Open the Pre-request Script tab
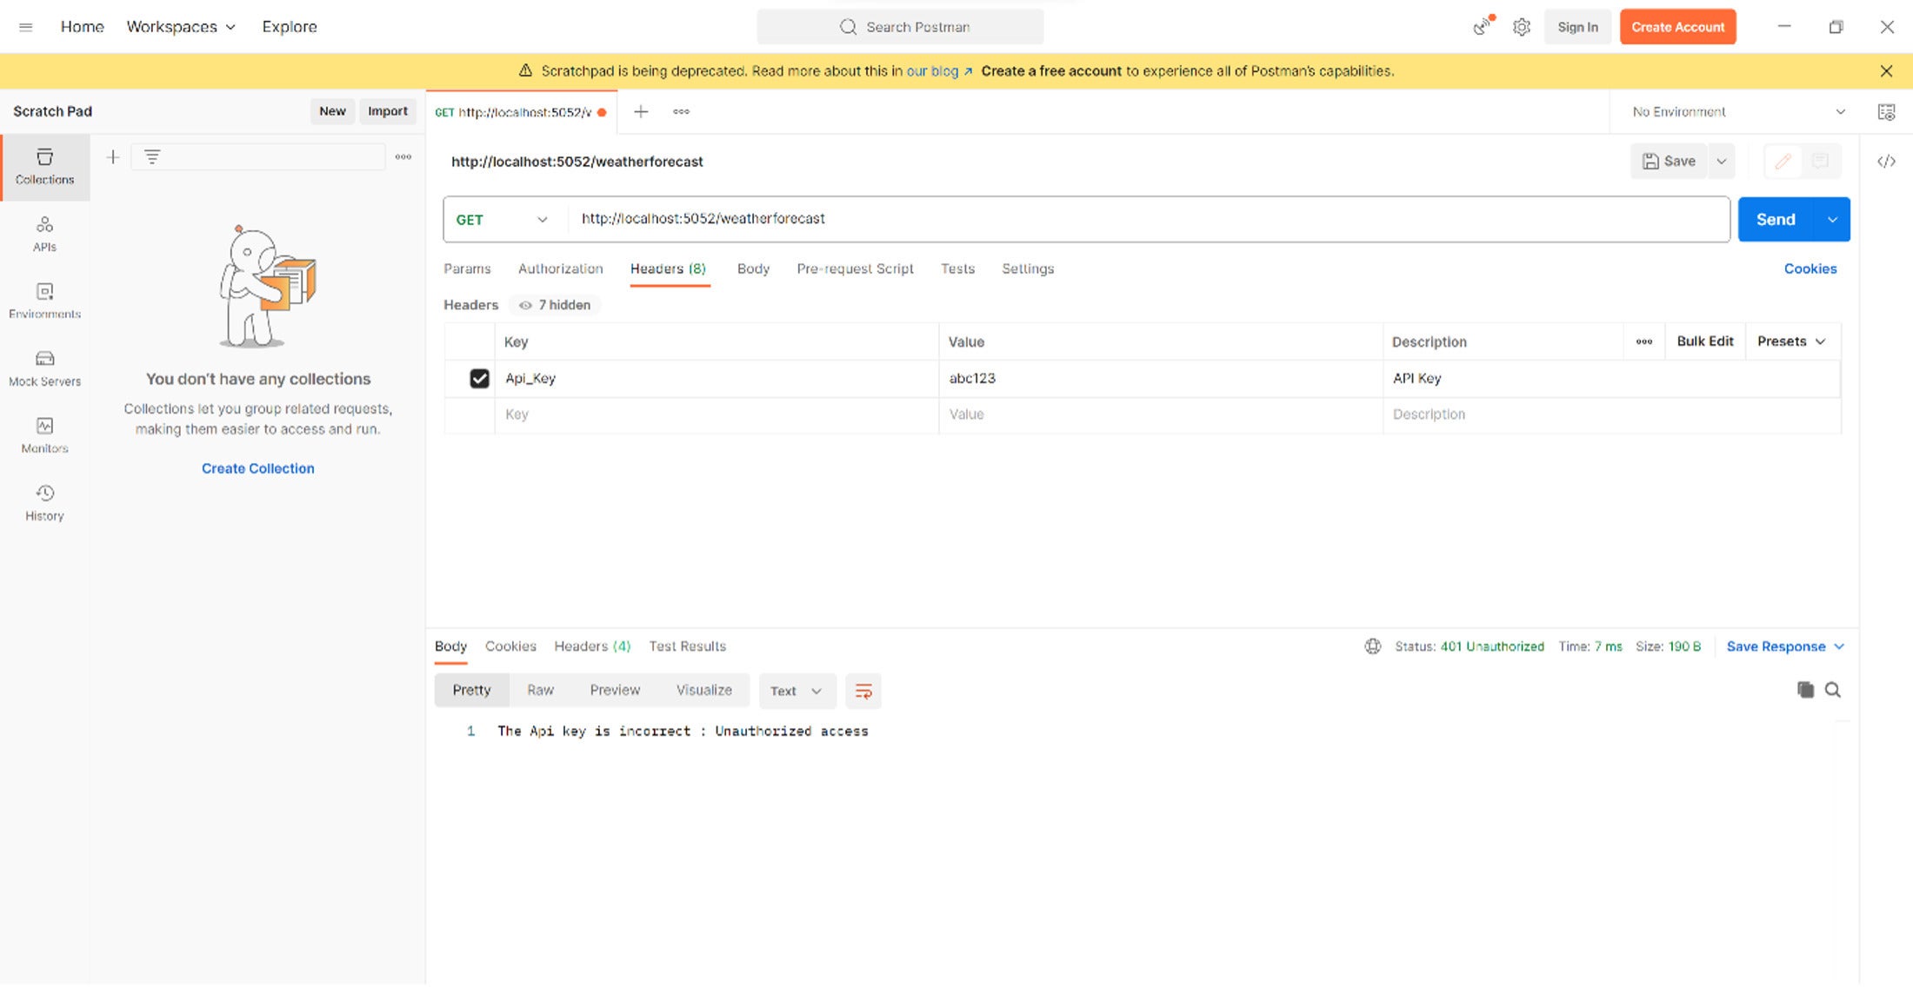The image size is (1913, 987). [x=855, y=269]
